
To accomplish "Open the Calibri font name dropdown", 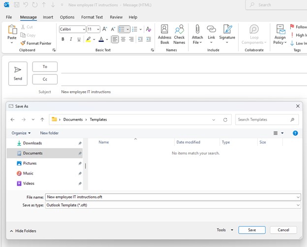I will point(84,30).
